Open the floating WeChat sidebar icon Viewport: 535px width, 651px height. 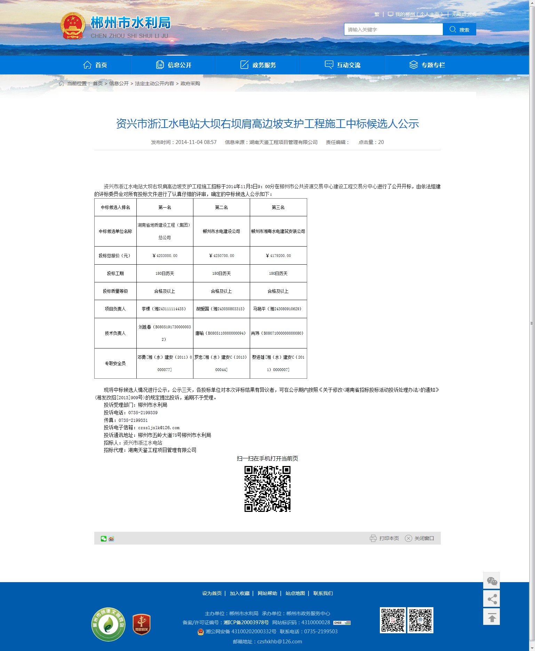click(x=492, y=581)
